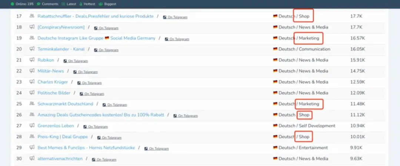Click On Telegram link for Rabattschnüffler

[x=175, y=17]
